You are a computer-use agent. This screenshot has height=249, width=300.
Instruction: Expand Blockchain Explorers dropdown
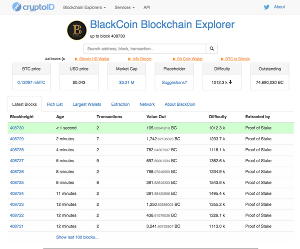84,8
